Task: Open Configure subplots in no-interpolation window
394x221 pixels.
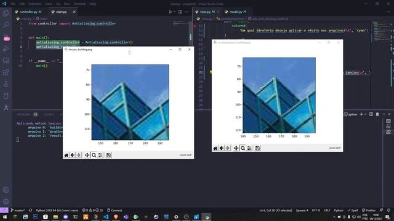Action: (x=249, y=148)
